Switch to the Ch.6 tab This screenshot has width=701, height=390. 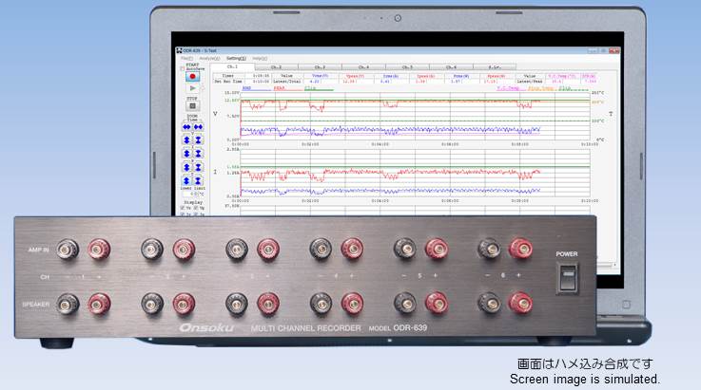pos(451,67)
